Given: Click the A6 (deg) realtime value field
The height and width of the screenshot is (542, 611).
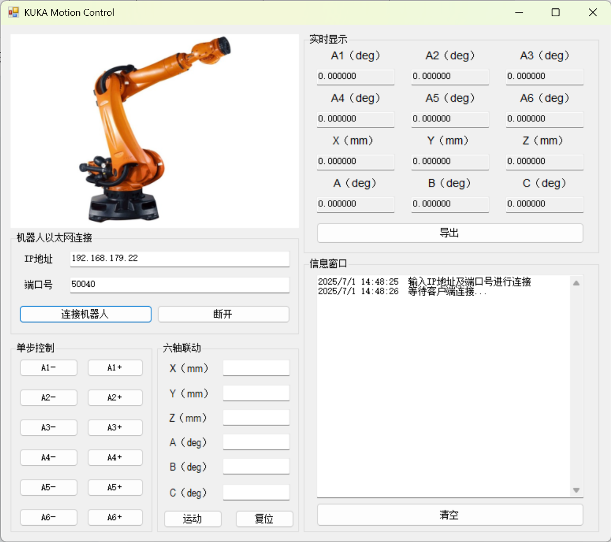Looking at the screenshot, I should tap(545, 119).
